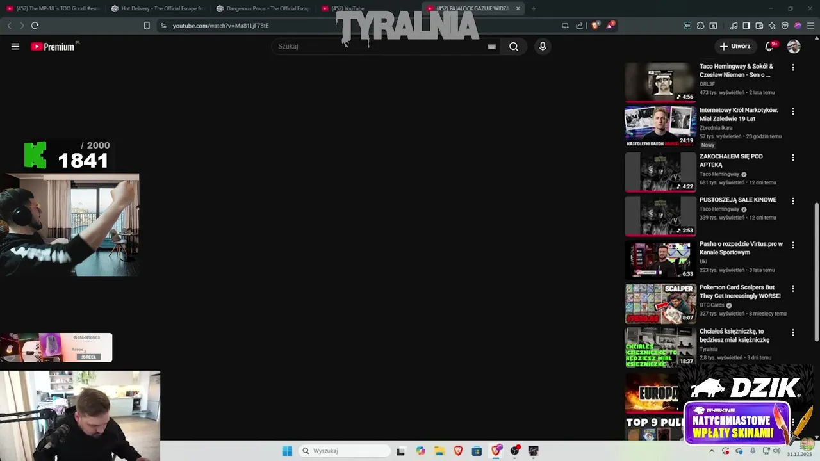Open options for the PUSTOSZEJĄ SALE KINOWE video
This screenshot has height=461, width=820.
793,201
